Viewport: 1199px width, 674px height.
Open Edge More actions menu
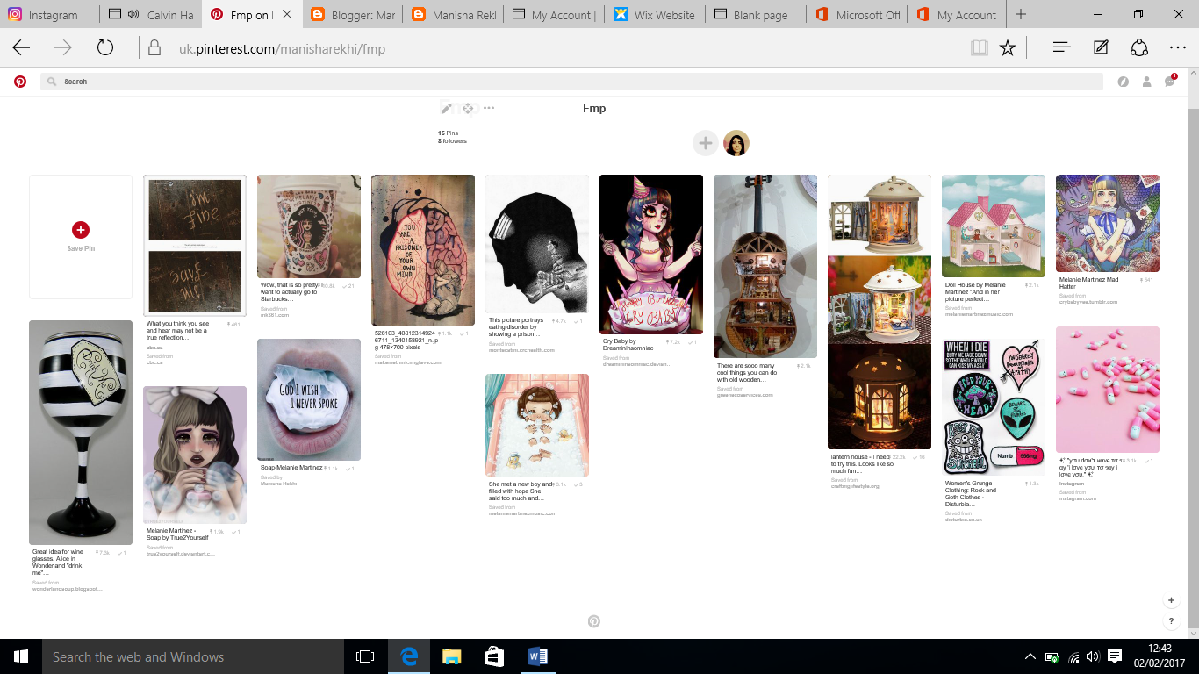point(1178,48)
